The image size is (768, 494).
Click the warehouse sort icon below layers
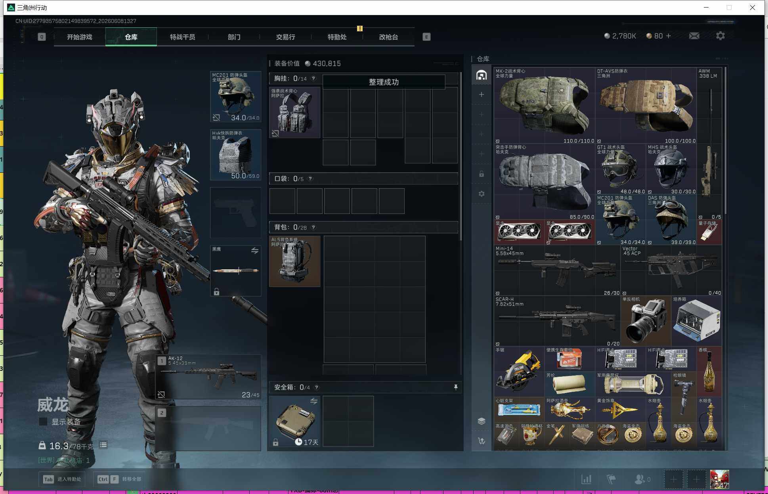481,441
